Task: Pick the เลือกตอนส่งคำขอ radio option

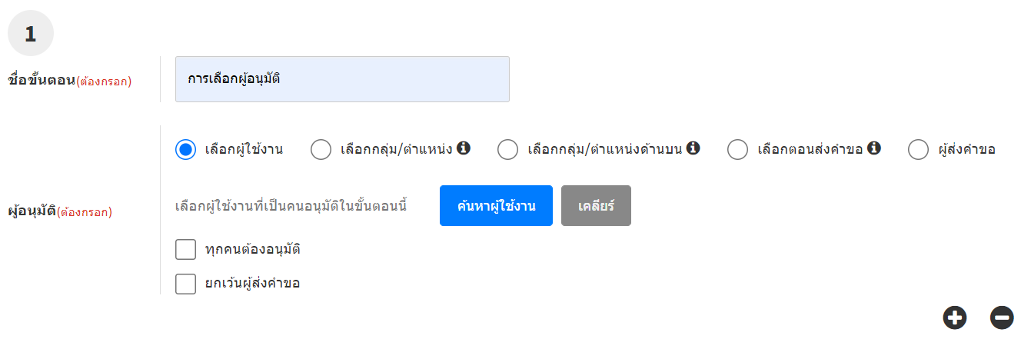Action: pyautogui.click(x=737, y=150)
